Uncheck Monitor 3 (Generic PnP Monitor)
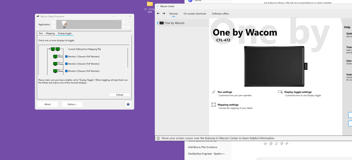352x160 pixels. point(66,71)
